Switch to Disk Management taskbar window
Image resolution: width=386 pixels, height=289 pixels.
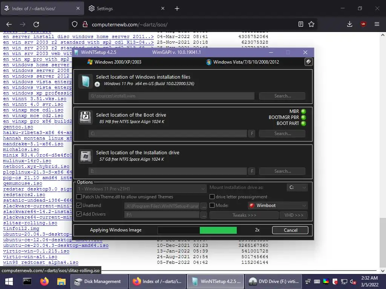coord(99,281)
